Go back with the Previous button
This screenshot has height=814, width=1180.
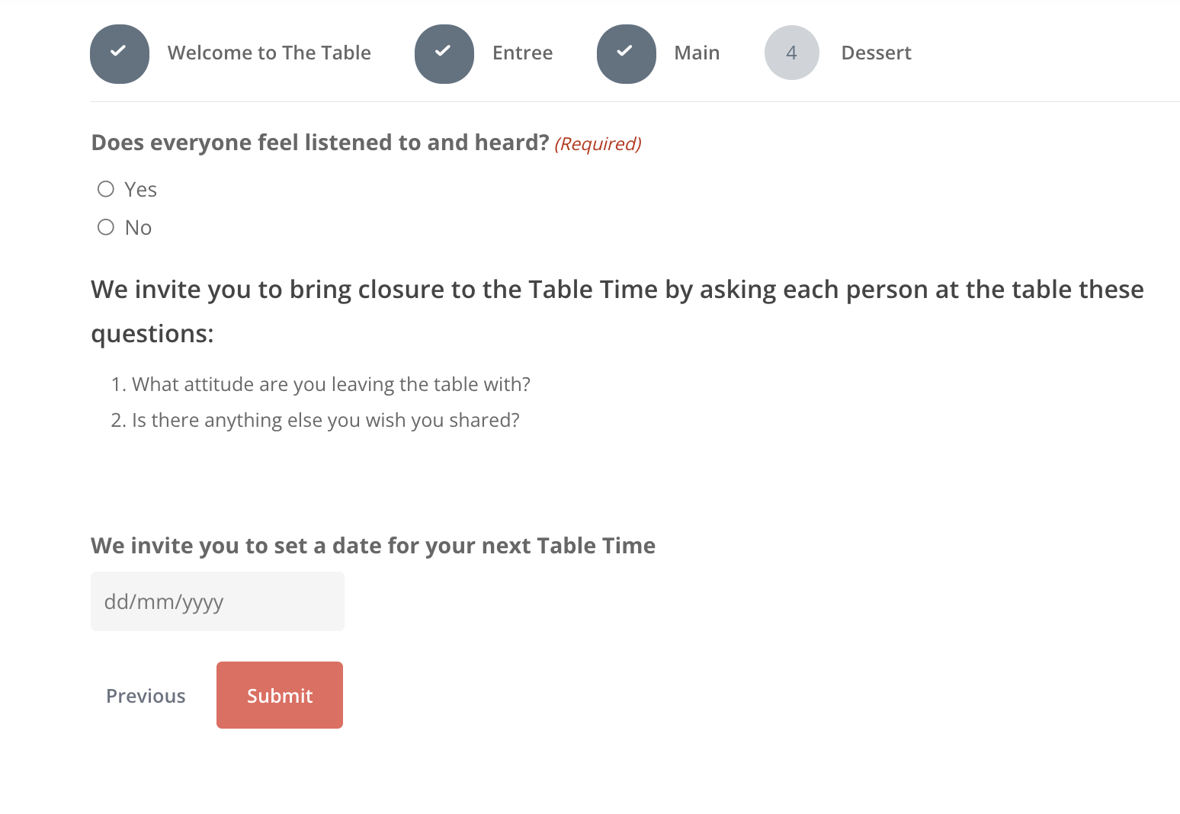point(146,696)
